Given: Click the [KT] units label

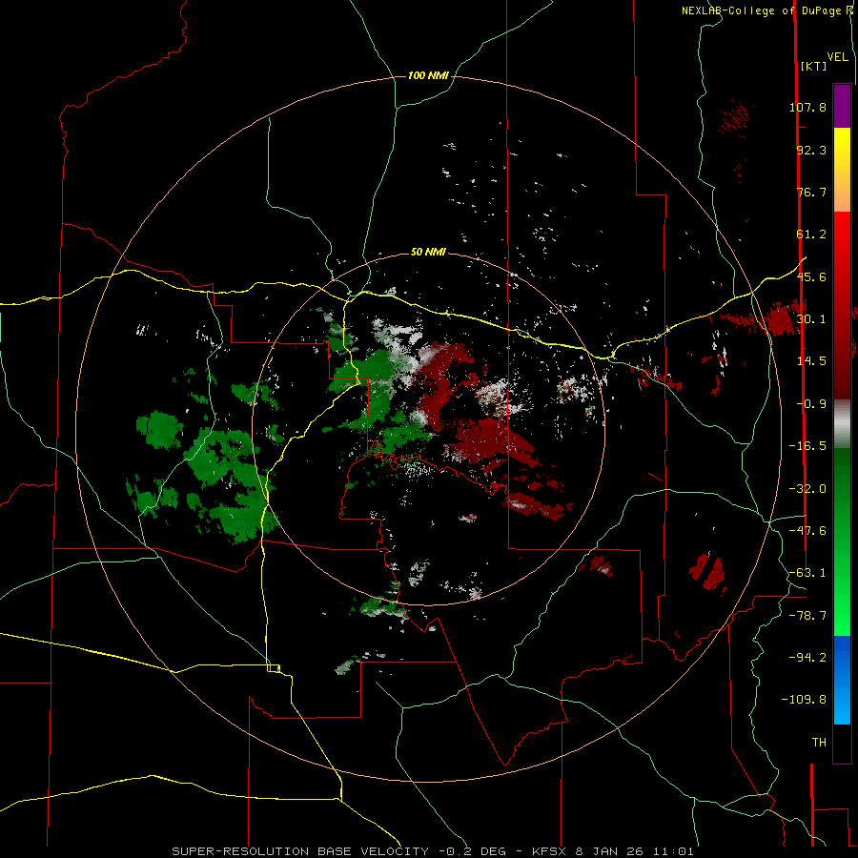Looking at the screenshot, I should (813, 66).
